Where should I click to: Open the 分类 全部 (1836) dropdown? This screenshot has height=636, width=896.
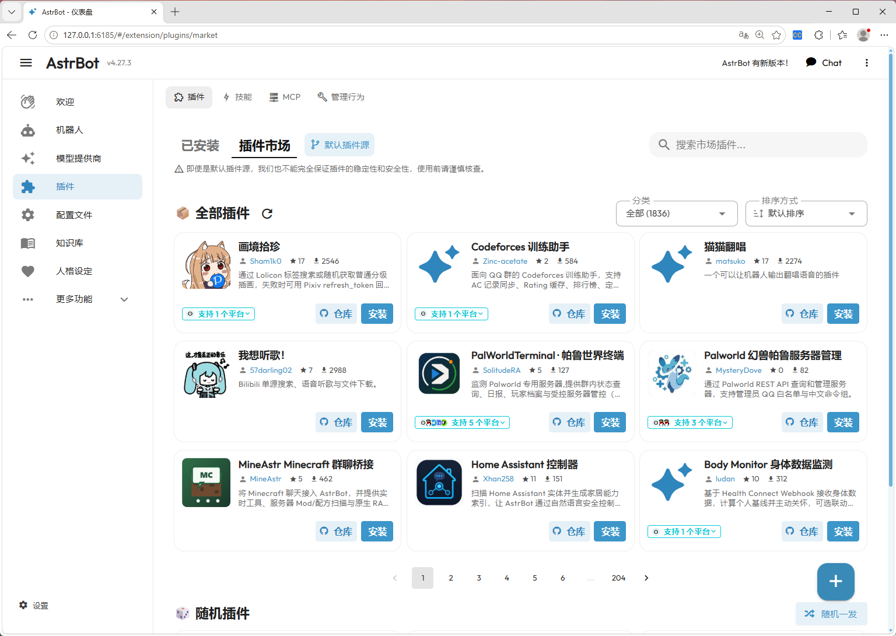pos(677,214)
